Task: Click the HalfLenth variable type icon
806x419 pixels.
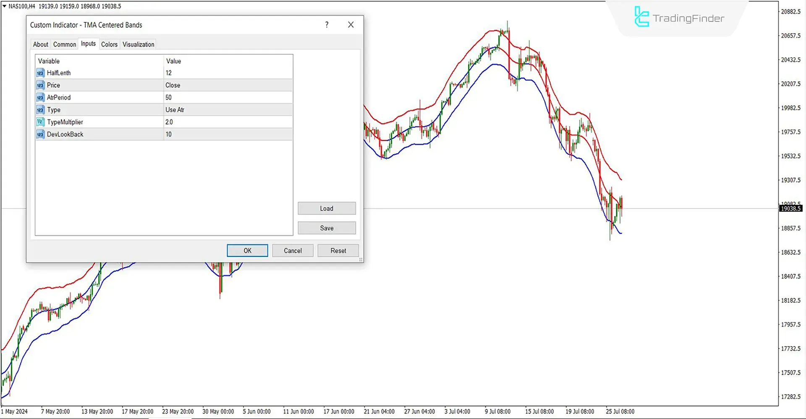Action: 40,73
